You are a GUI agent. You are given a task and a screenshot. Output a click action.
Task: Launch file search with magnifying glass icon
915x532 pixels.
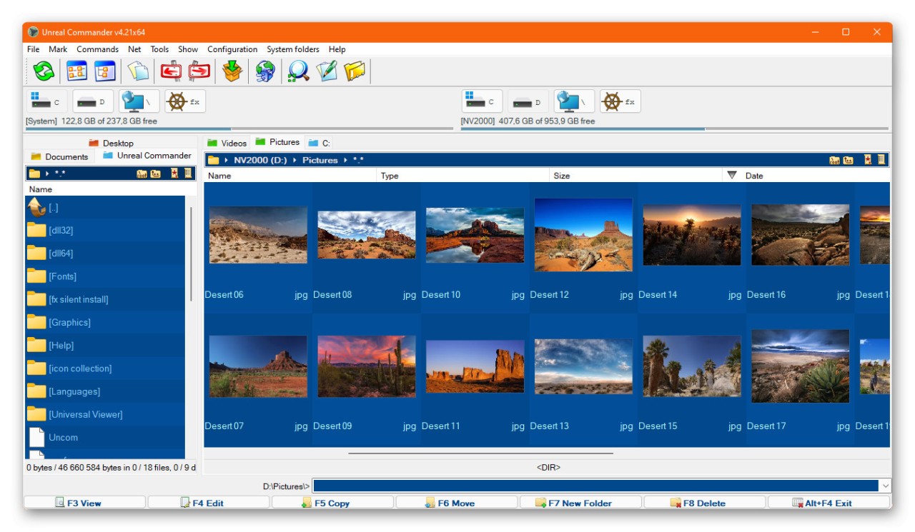pyautogui.click(x=297, y=71)
